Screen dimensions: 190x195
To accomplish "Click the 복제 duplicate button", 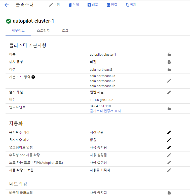I will click(x=131, y=5).
